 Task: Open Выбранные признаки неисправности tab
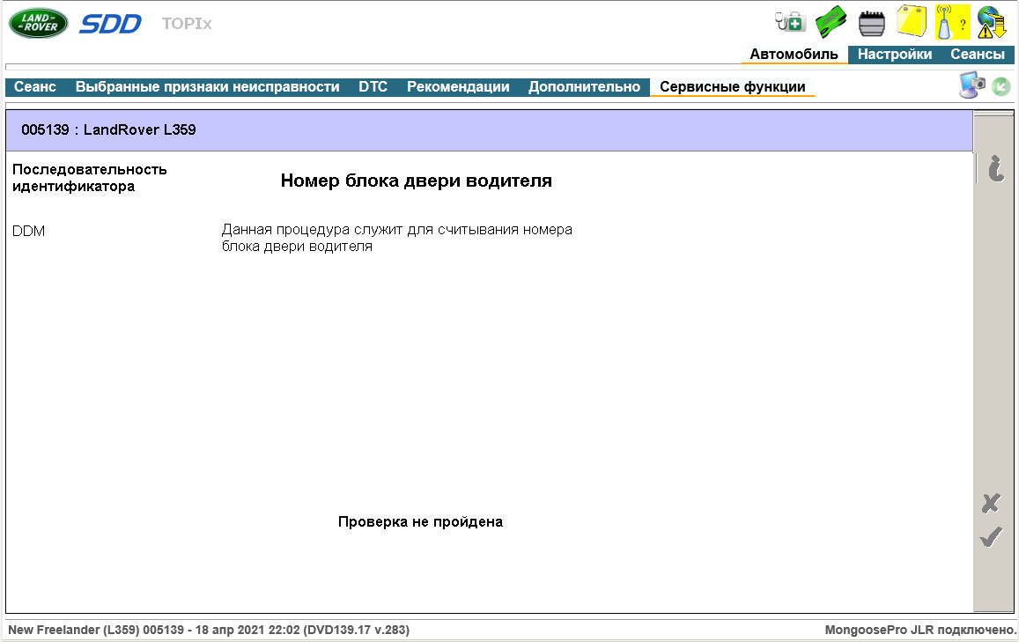pos(207,86)
